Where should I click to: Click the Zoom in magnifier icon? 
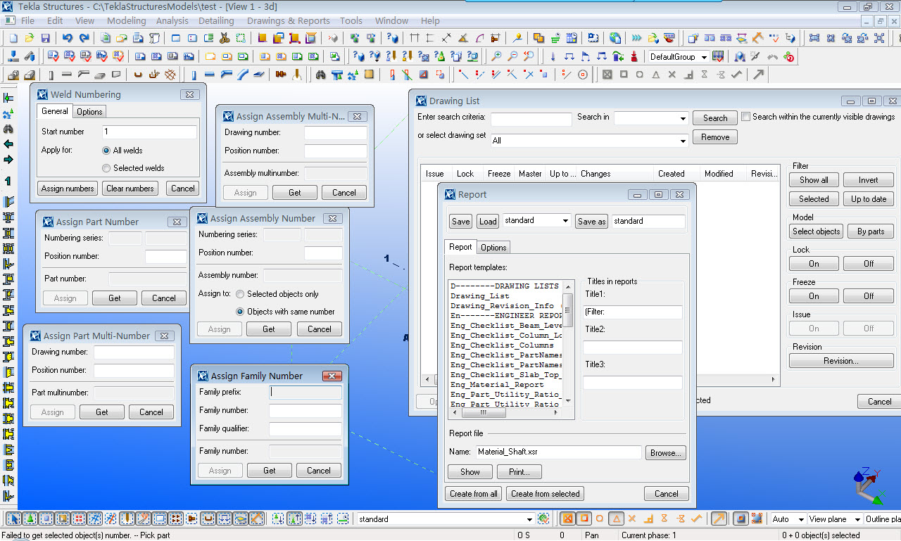click(x=496, y=56)
